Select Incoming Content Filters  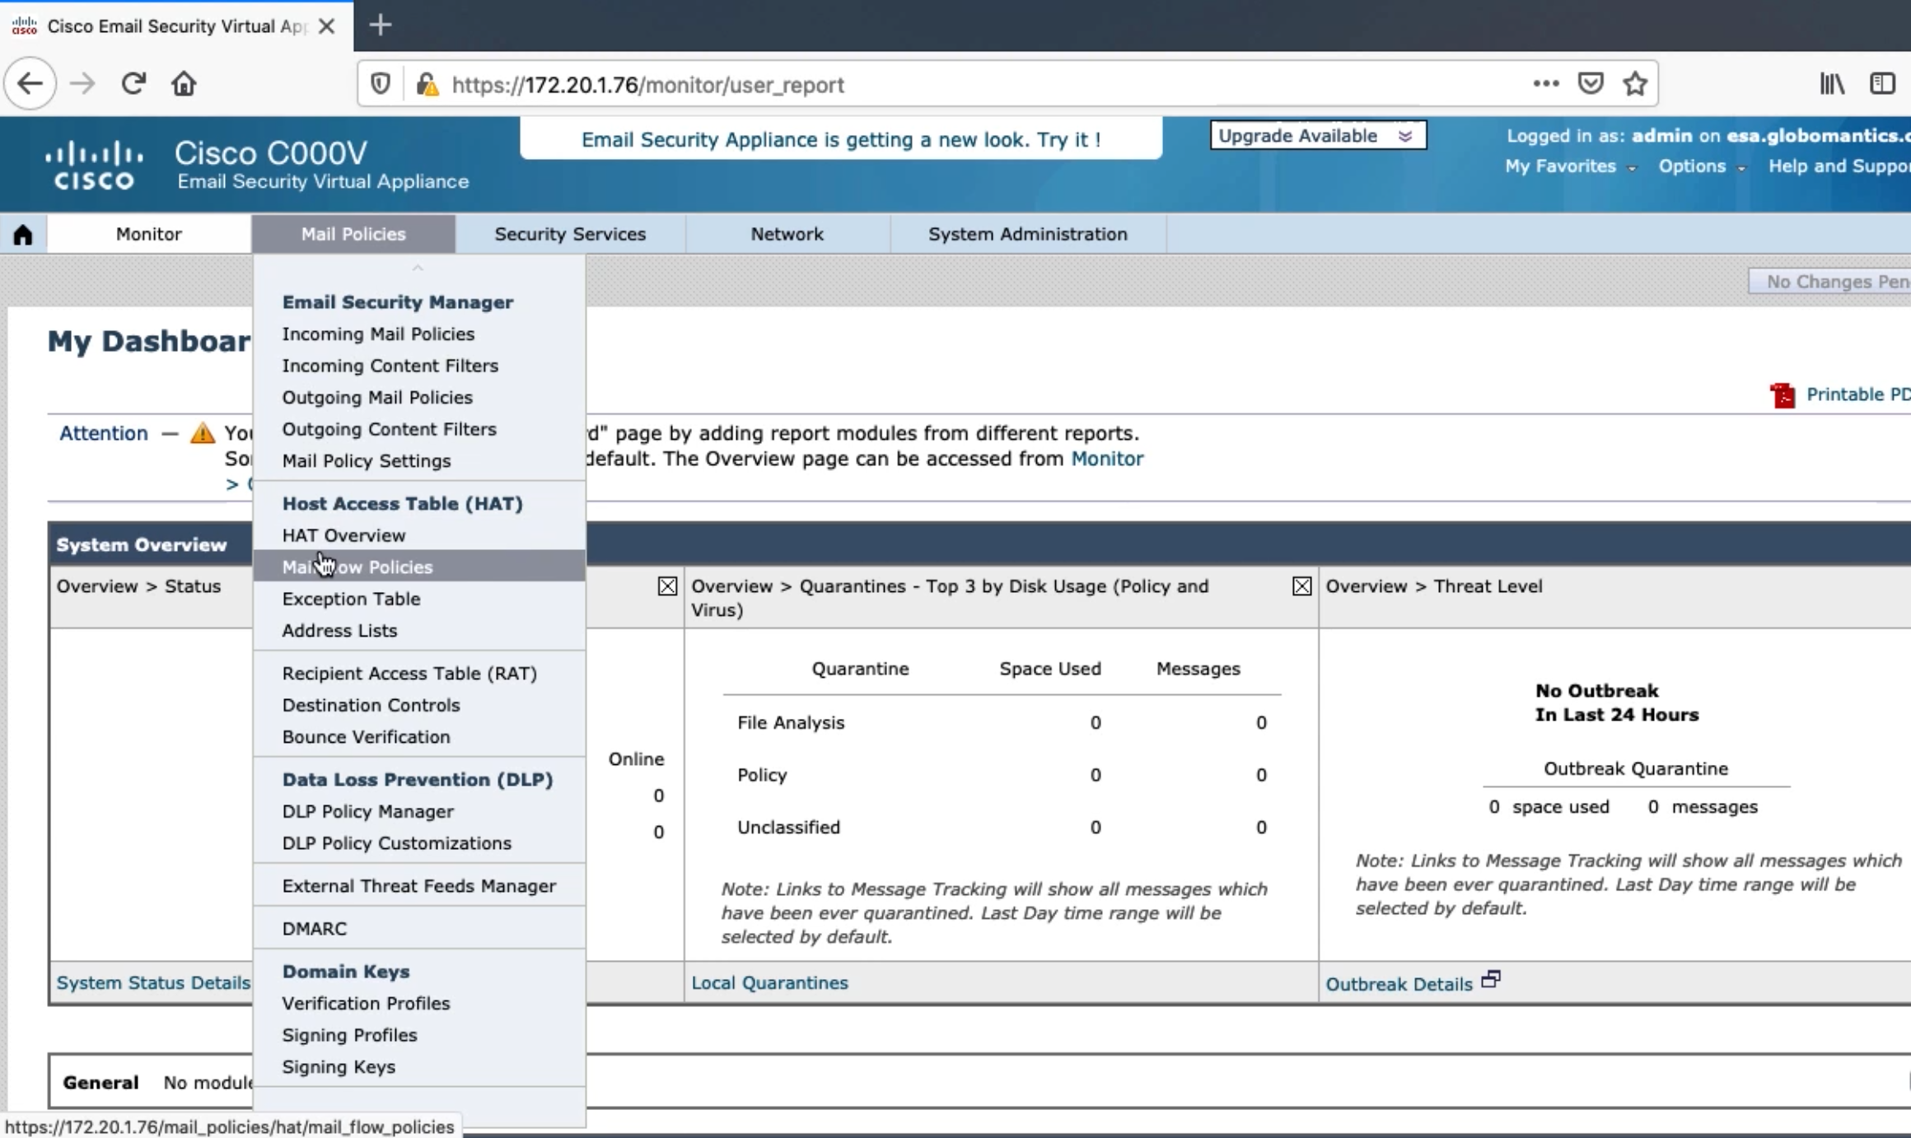pos(390,366)
